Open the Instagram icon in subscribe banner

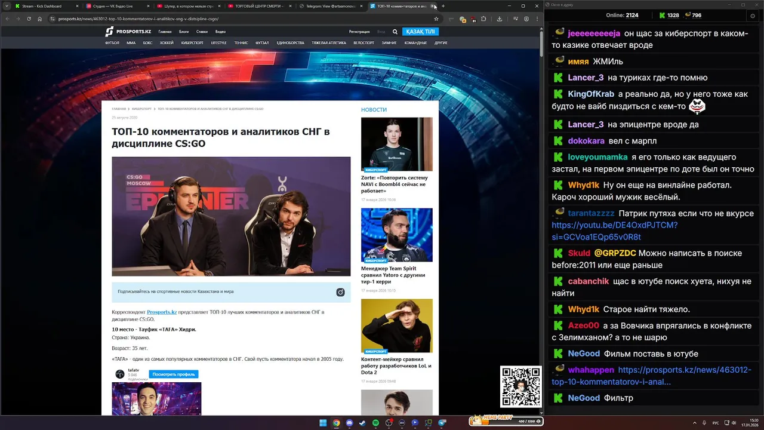click(x=340, y=292)
